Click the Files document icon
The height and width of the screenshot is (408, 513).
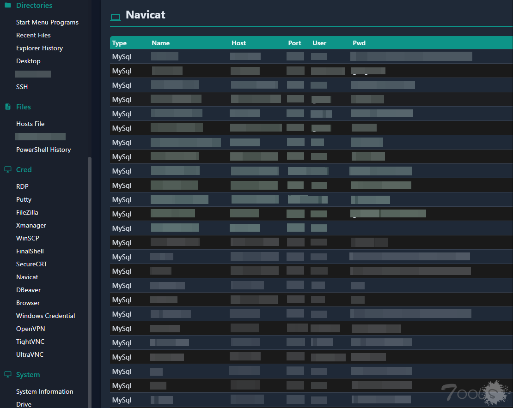pos(8,107)
